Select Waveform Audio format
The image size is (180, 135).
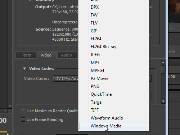[114, 118]
